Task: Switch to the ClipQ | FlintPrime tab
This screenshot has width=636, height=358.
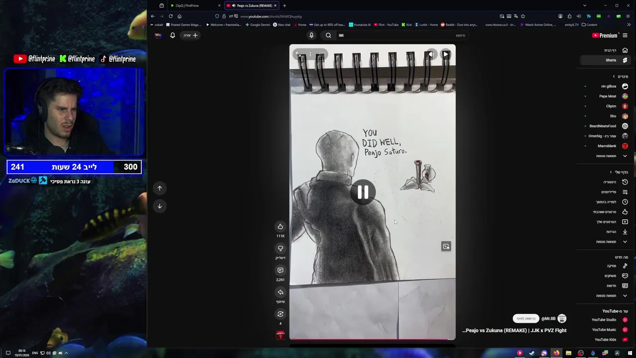Action: pos(195,5)
